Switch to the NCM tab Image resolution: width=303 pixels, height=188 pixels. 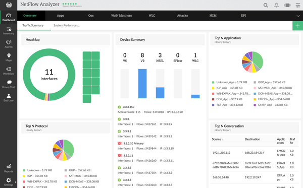tap(213, 16)
